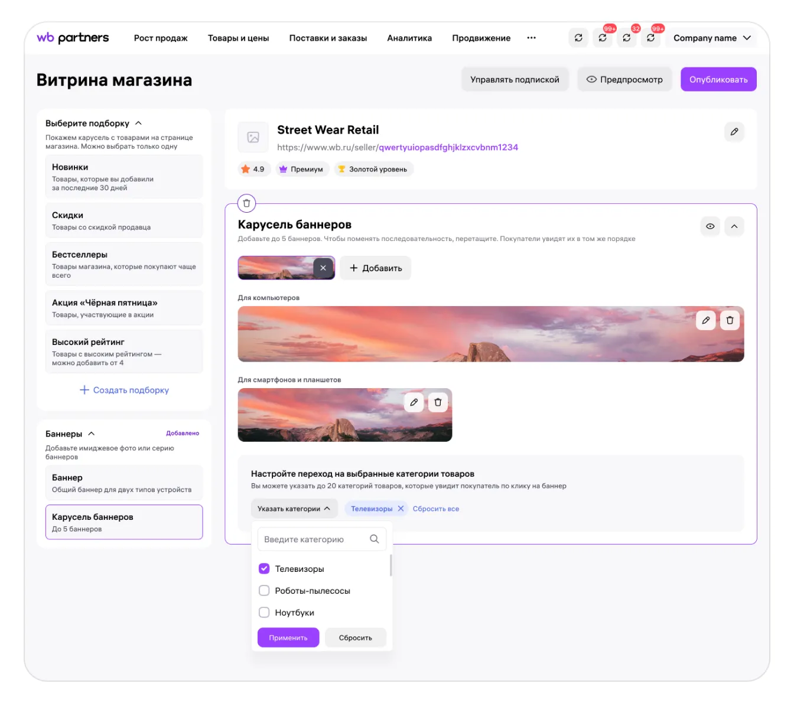Collapse the Карусель баннеров section

(x=734, y=226)
